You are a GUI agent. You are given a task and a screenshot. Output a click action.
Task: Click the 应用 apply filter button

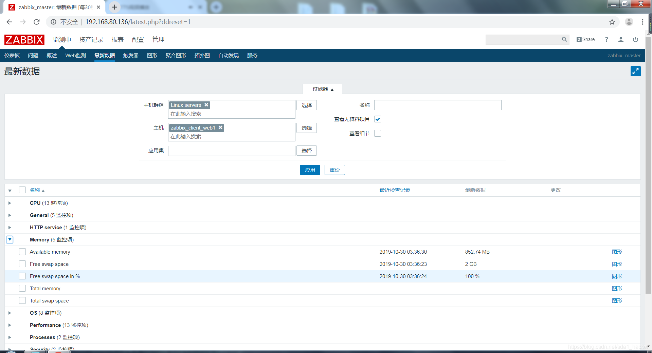click(x=310, y=170)
